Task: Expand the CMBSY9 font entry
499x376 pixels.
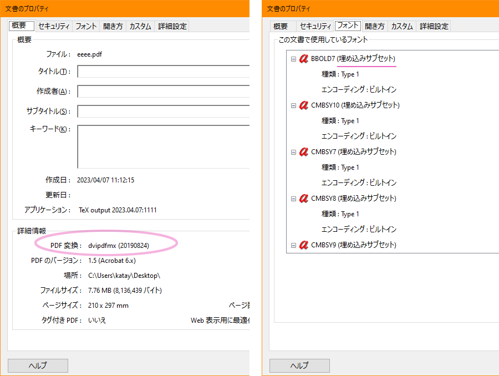Action: point(293,245)
